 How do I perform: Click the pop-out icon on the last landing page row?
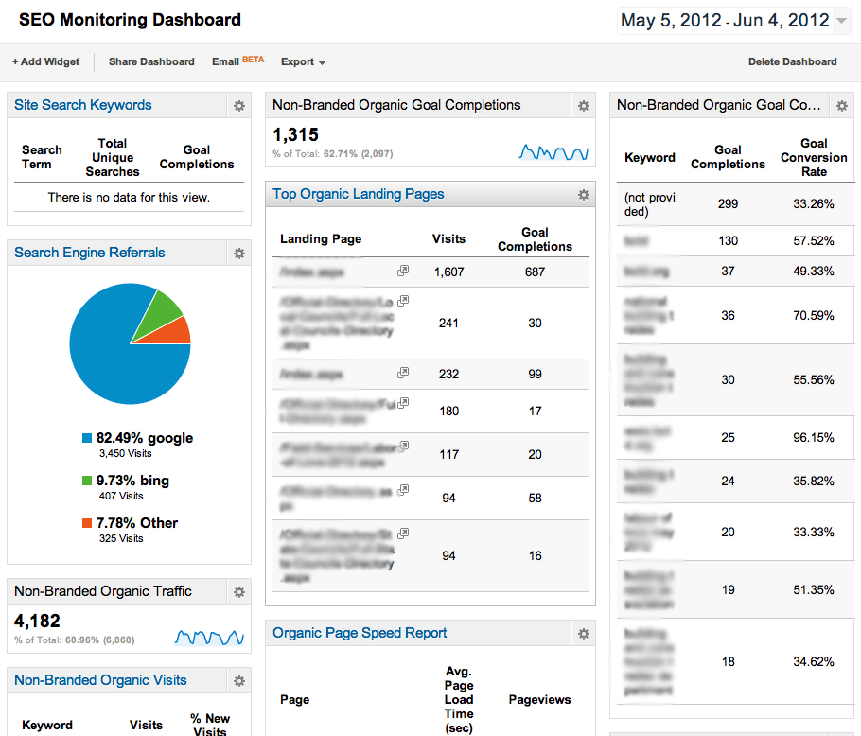pyautogui.click(x=402, y=532)
